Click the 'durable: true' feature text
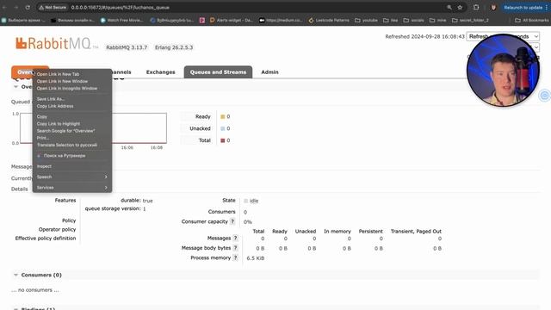This screenshot has width=551, height=310. click(137, 201)
